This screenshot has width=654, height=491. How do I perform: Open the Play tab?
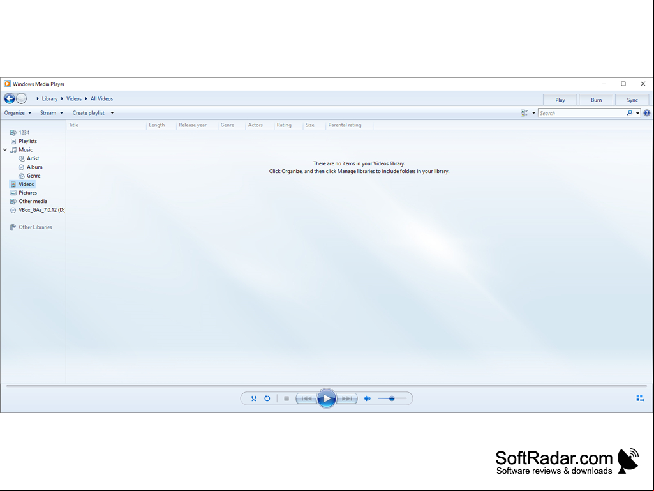click(560, 100)
